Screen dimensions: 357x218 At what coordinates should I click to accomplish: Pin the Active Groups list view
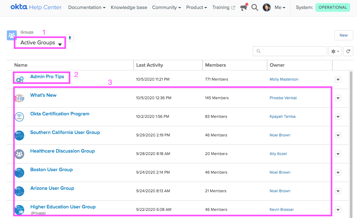coord(70,38)
